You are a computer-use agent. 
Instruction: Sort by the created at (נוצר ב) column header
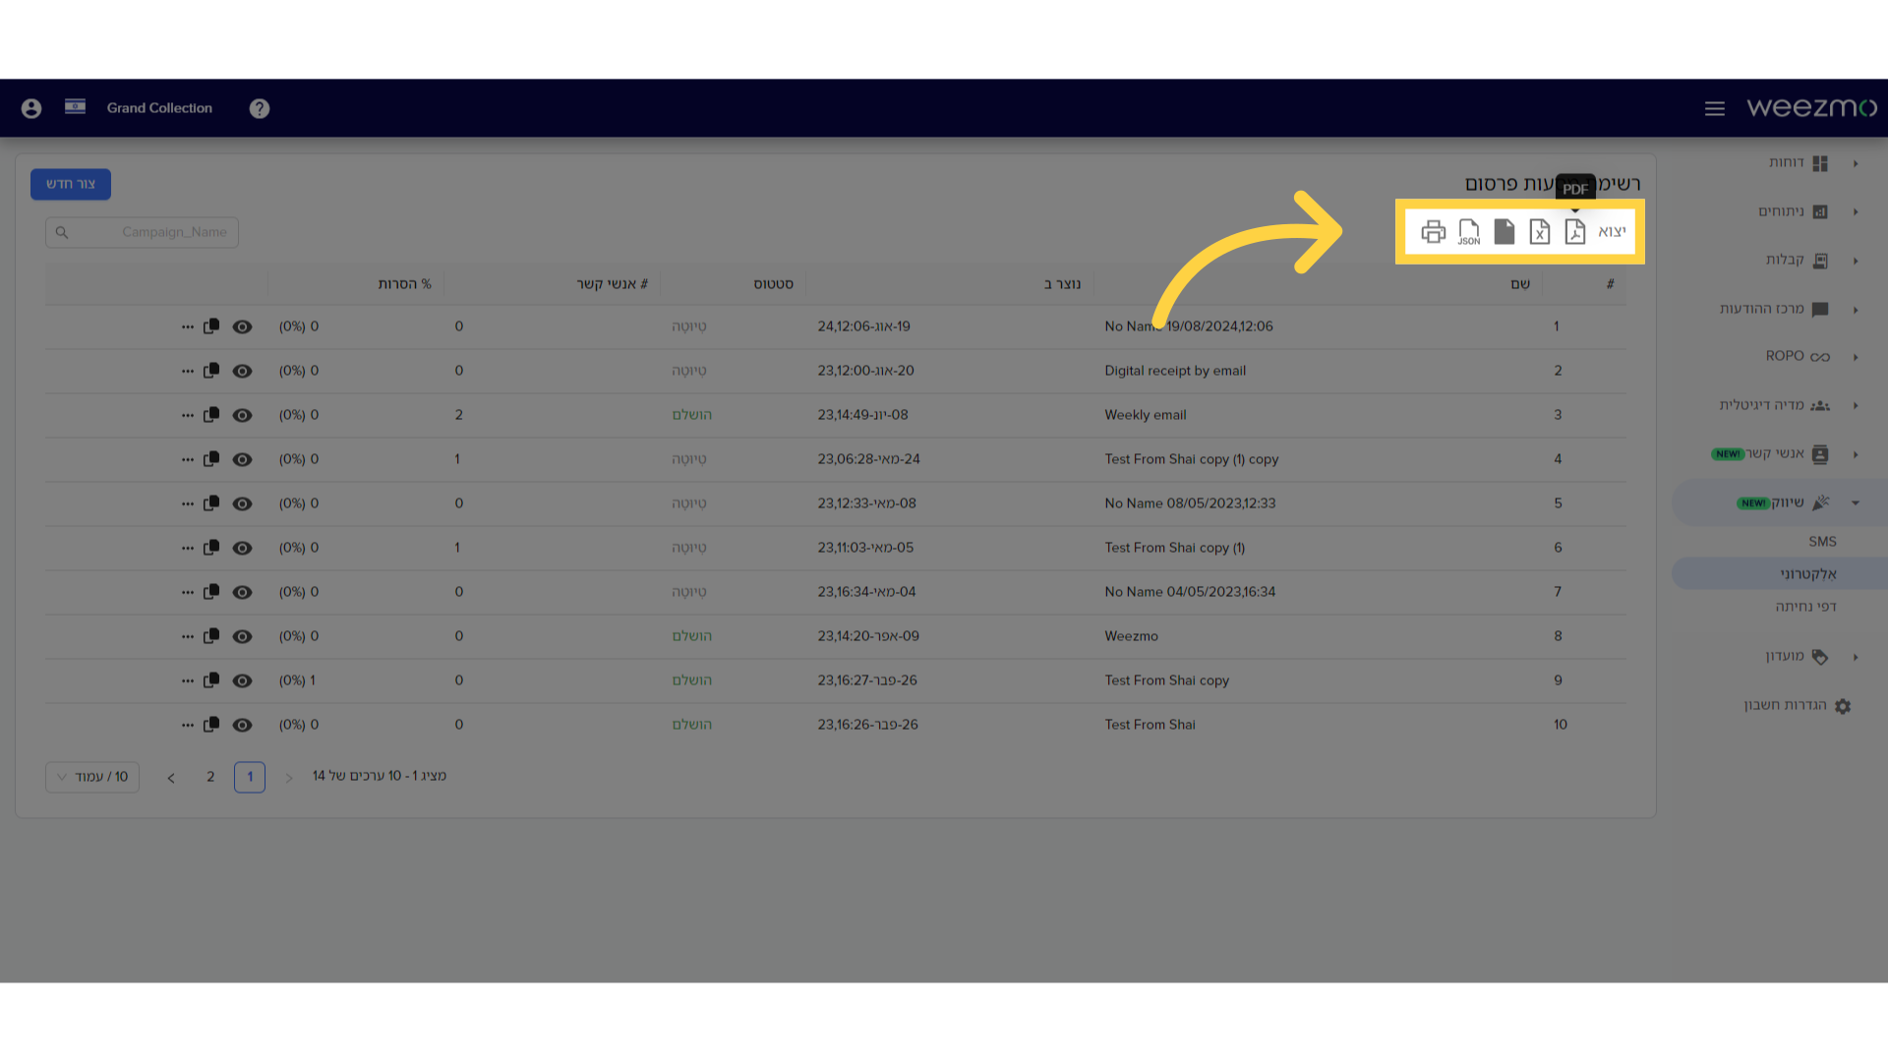point(1062,284)
